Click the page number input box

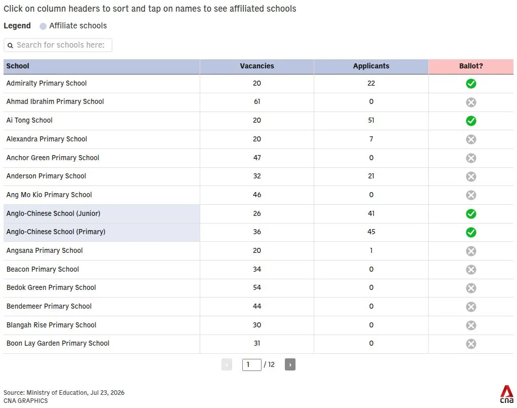(x=251, y=364)
